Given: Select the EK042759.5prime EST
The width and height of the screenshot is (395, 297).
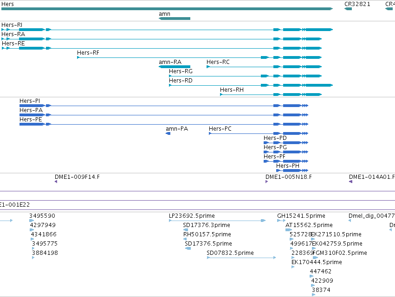Looking at the screenshot, I should click(x=314, y=248).
